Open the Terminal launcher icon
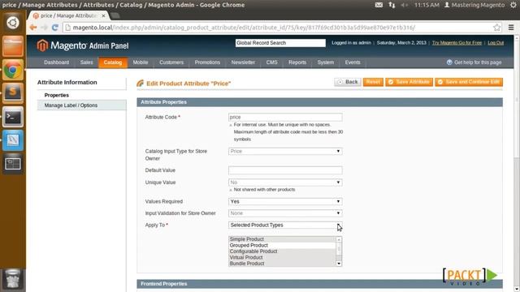 (x=13, y=117)
